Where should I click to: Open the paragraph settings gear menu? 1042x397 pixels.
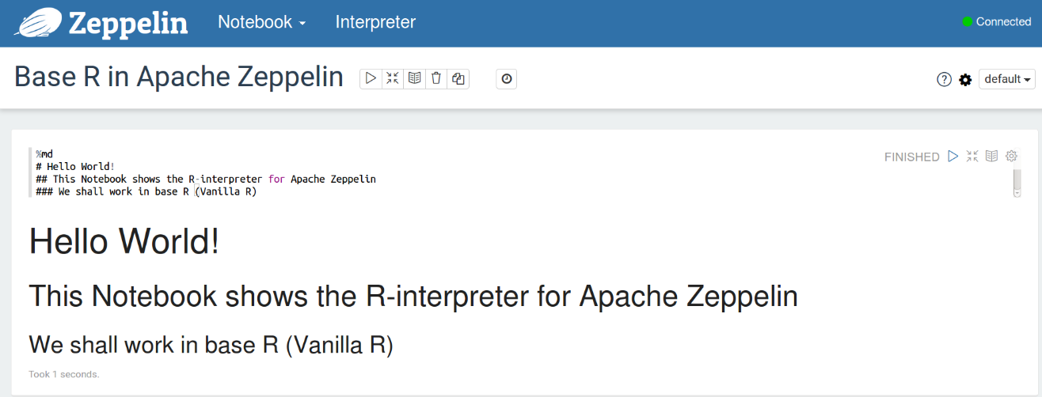(1011, 156)
